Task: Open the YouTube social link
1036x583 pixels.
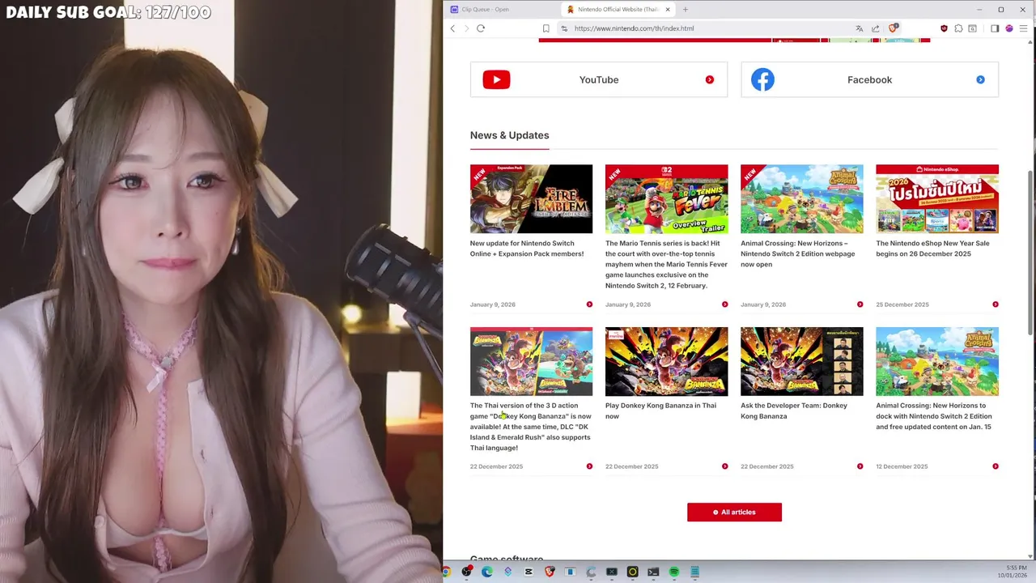Action: (599, 79)
